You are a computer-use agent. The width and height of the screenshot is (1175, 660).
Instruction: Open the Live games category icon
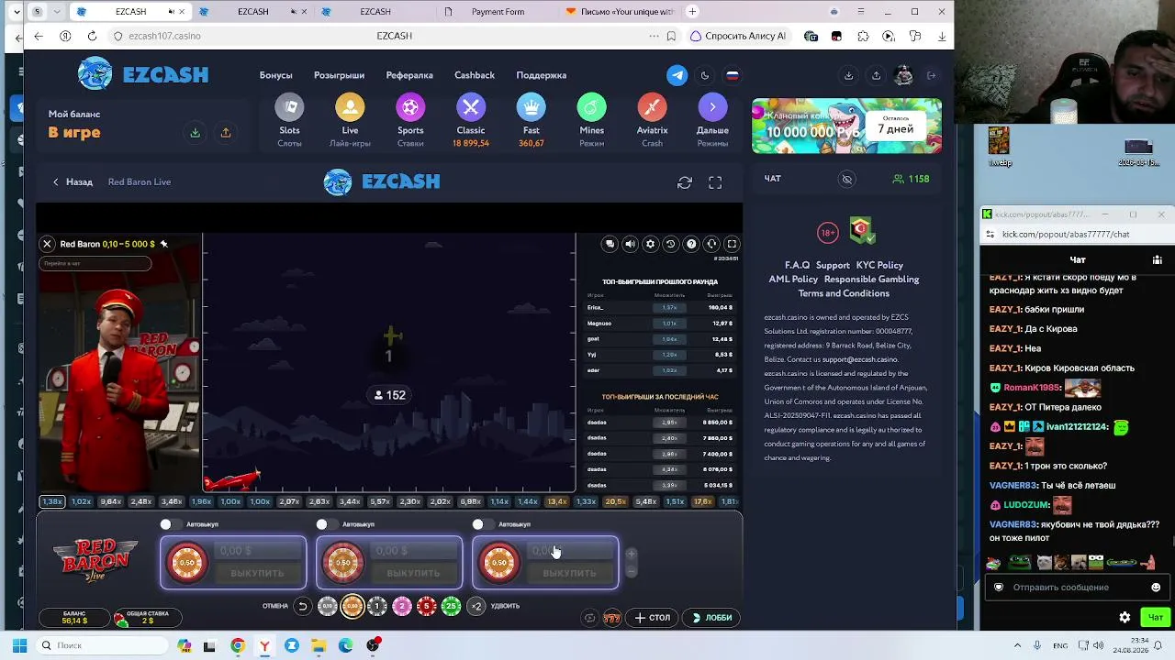(x=350, y=108)
